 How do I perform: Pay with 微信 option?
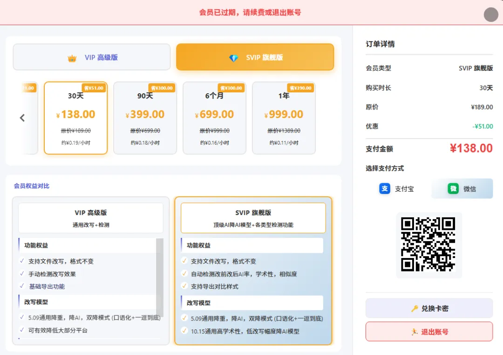[x=462, y=188]
